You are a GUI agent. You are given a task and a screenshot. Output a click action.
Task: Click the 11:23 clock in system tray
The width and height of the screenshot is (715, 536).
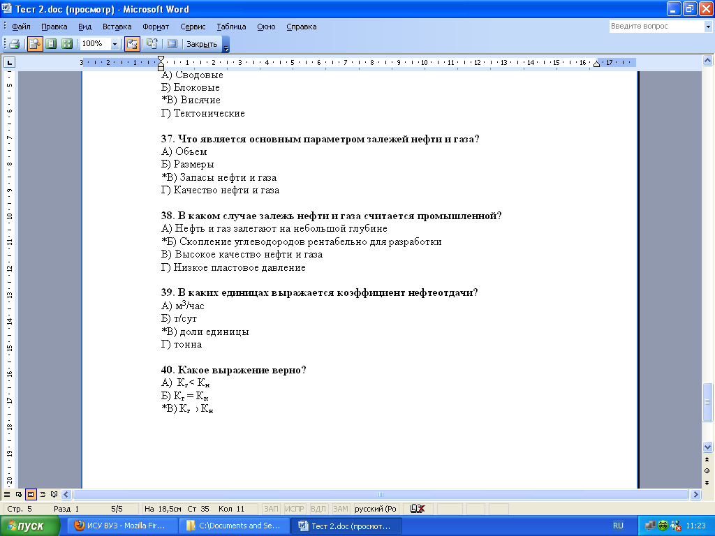[696, 526]
